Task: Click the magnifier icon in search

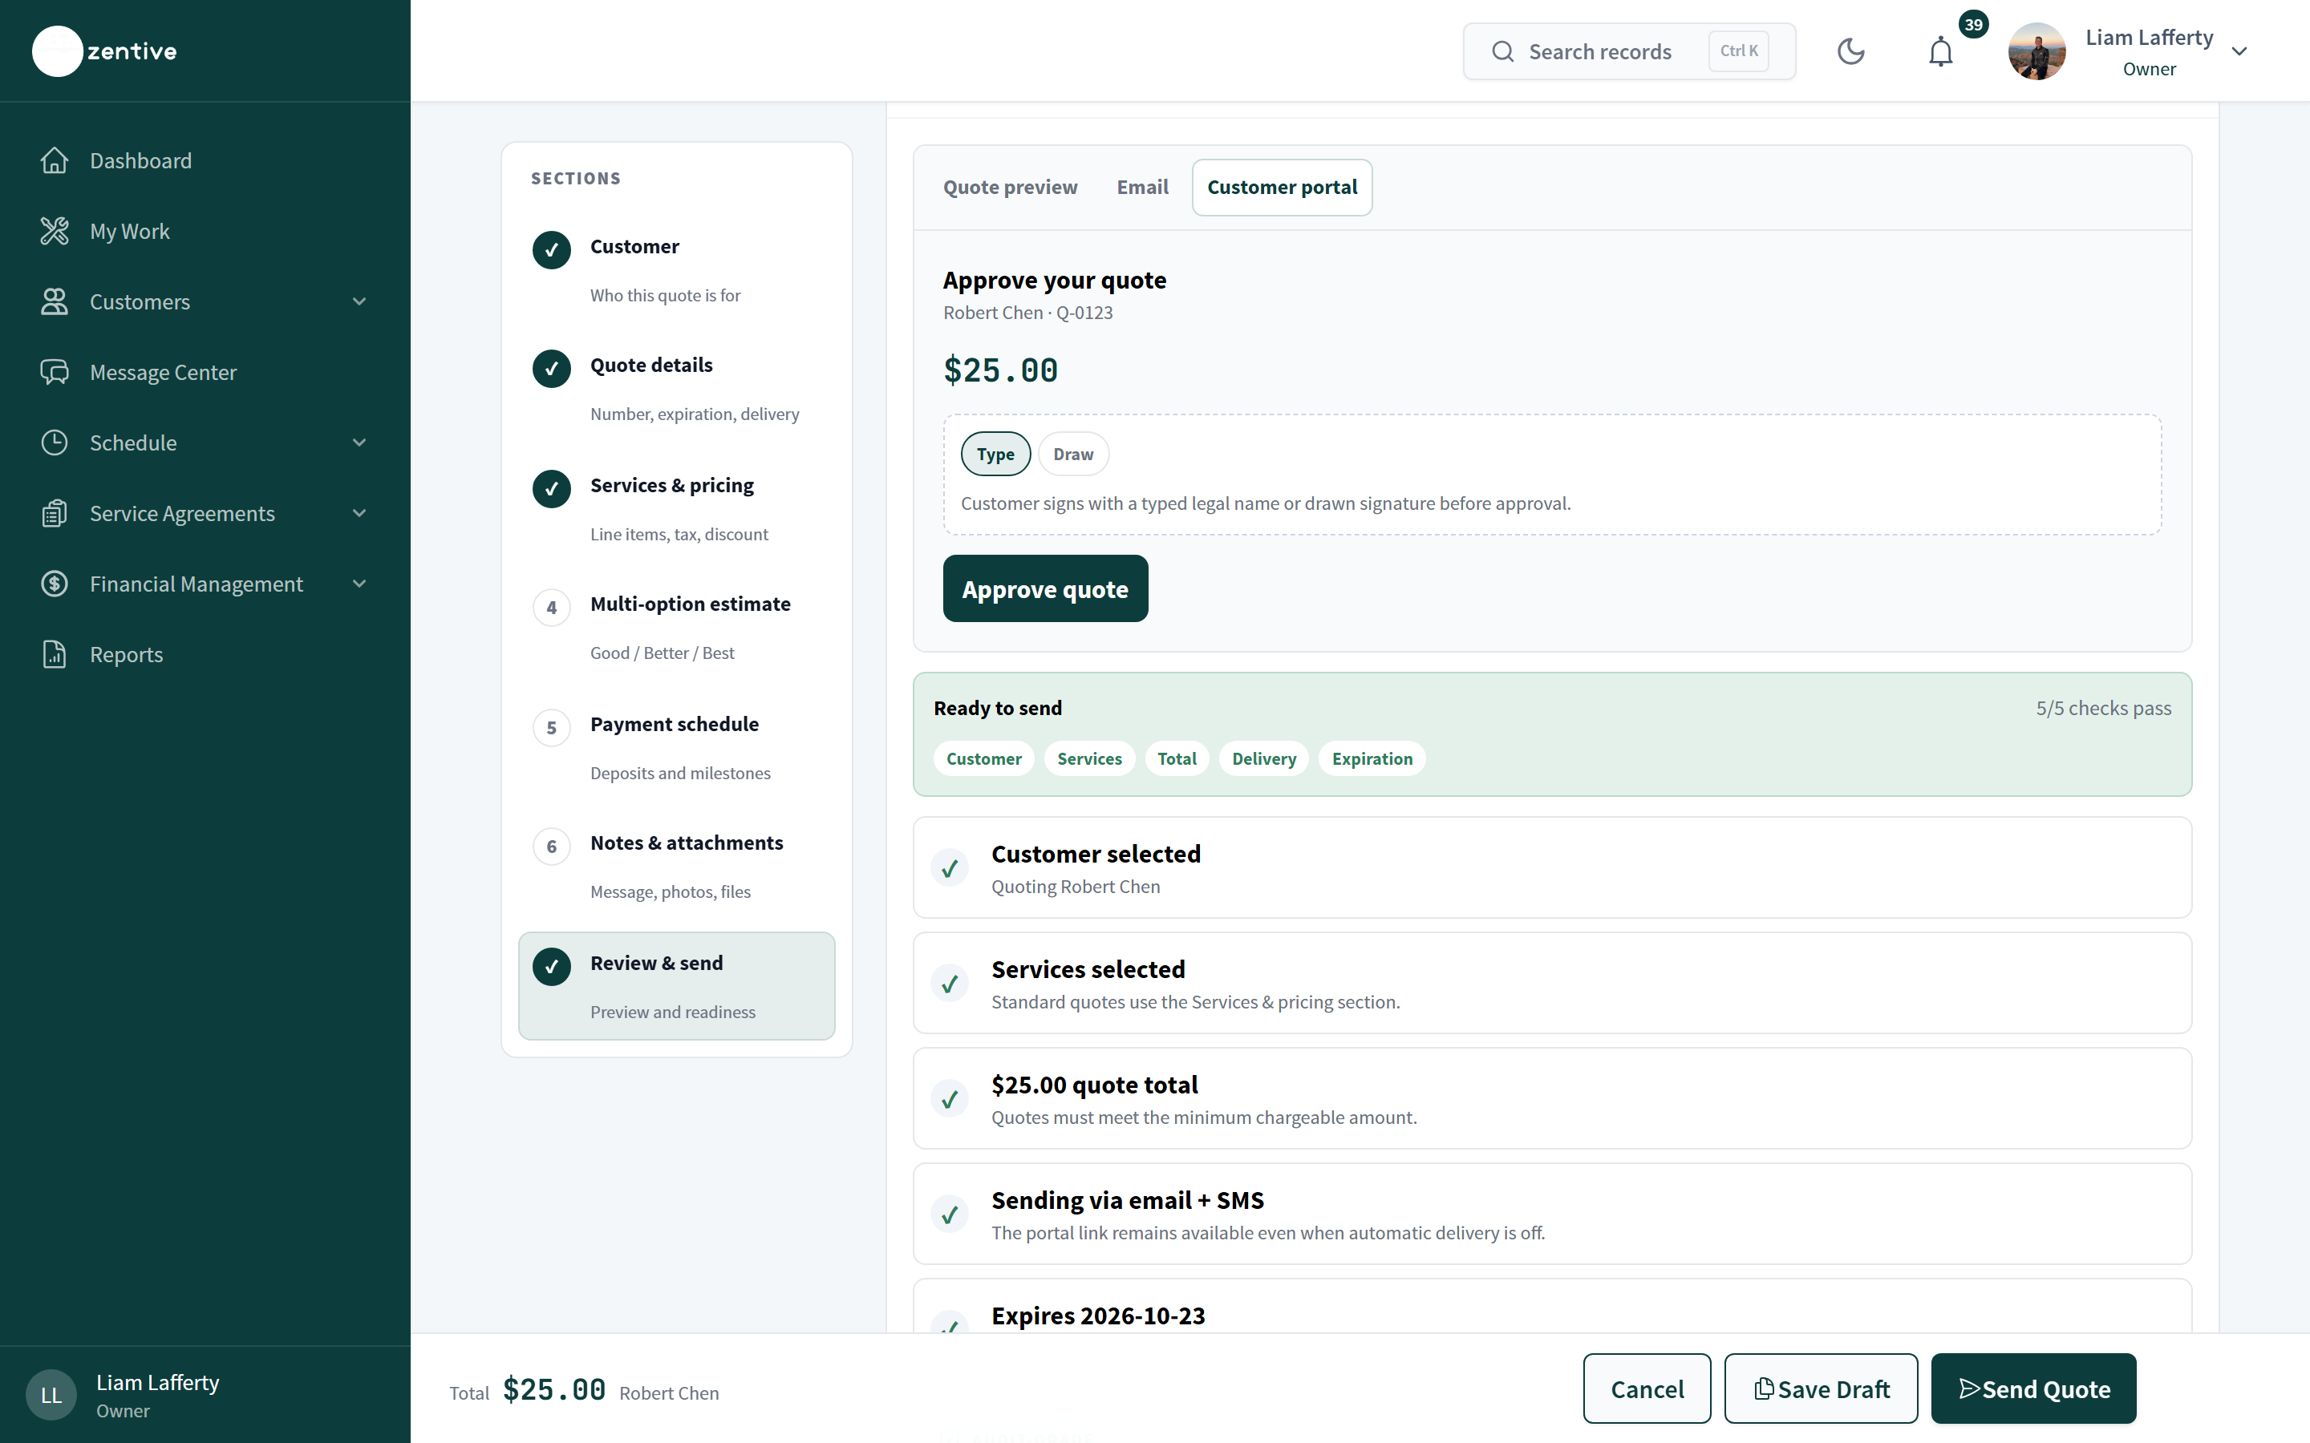Action: (x=1502, y=51)
